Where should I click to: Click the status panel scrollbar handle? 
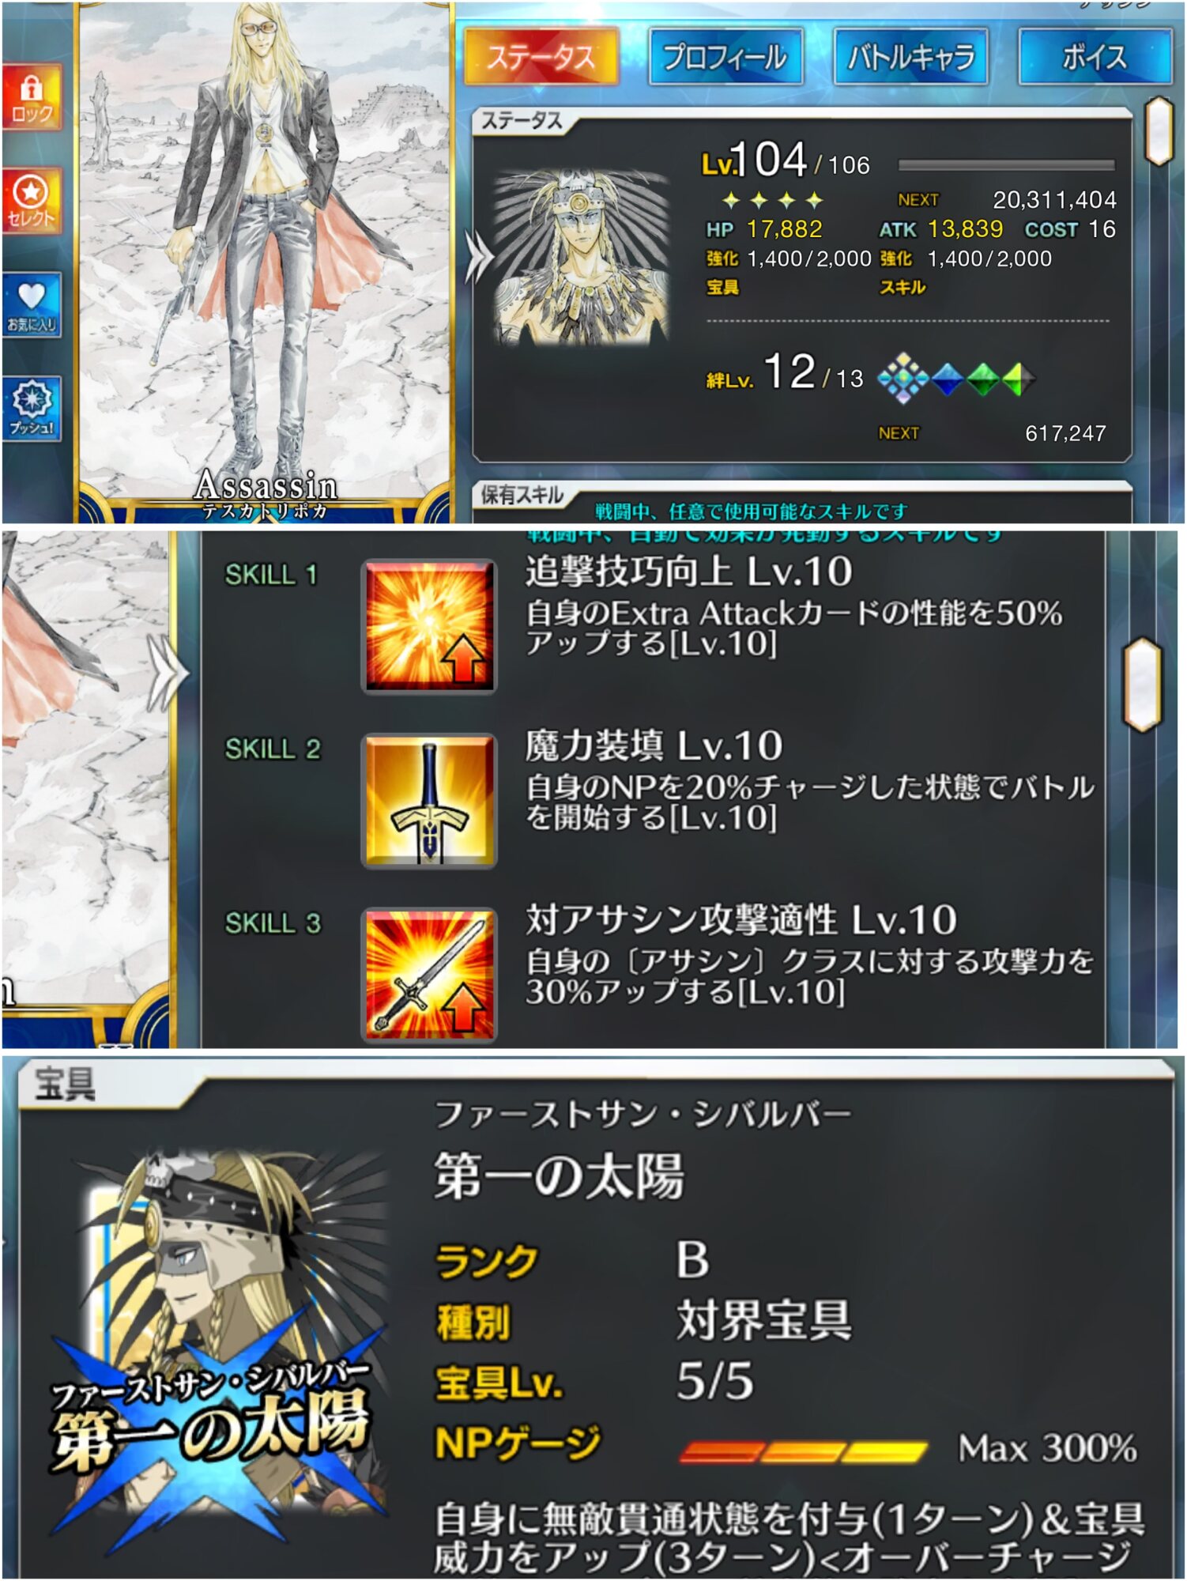(1159, 130)
